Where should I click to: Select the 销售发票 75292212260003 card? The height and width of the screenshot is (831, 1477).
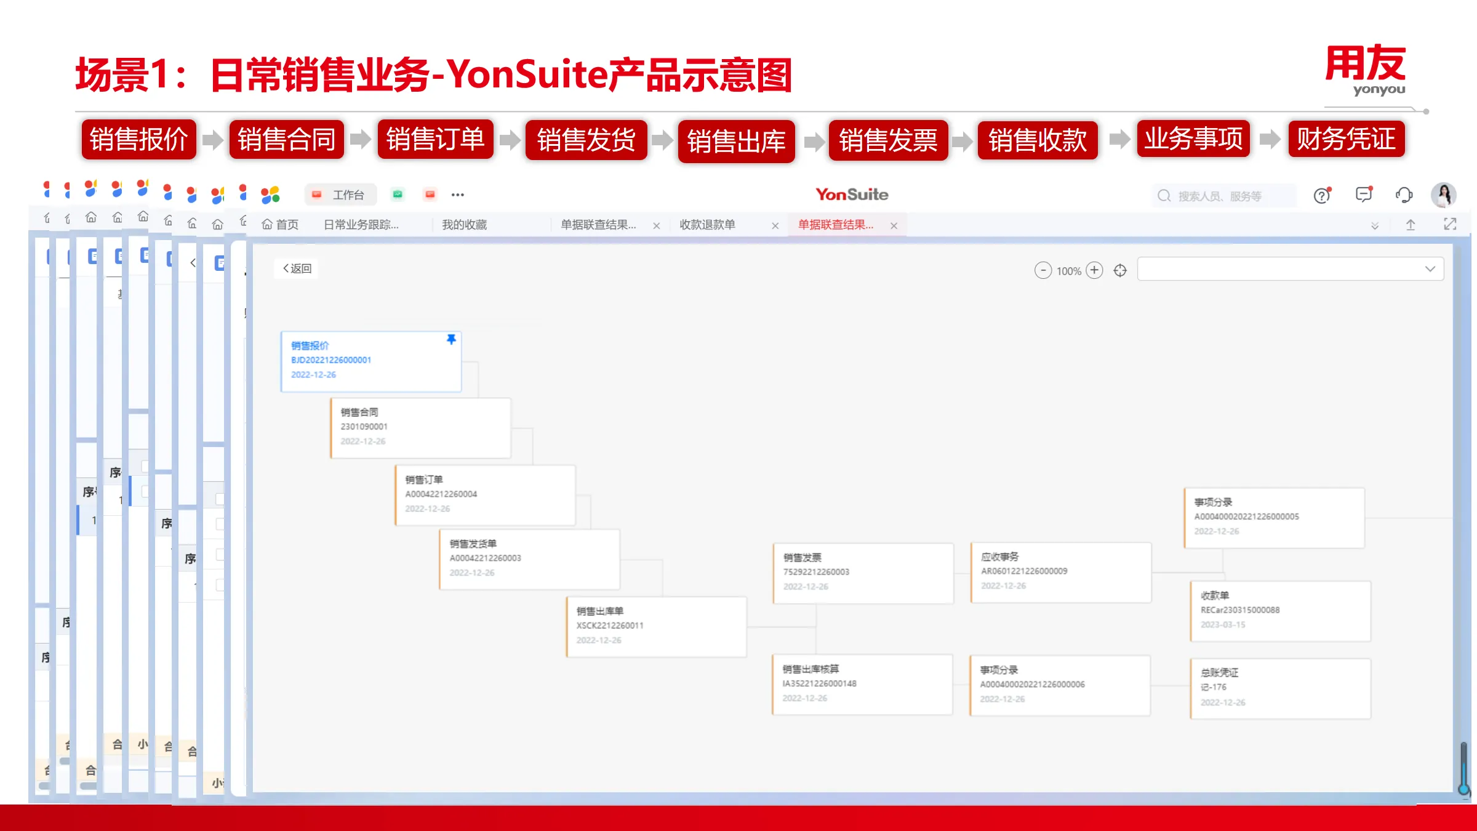click(863, 573)
